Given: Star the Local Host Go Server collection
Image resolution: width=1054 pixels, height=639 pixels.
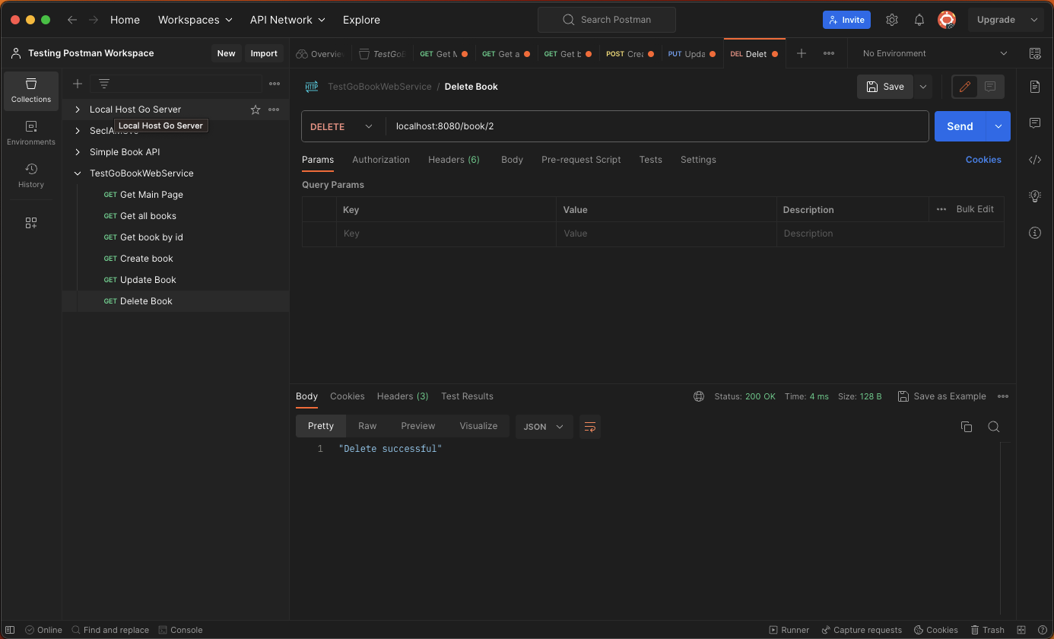Looking at the screenshot, I should point(256,110).
